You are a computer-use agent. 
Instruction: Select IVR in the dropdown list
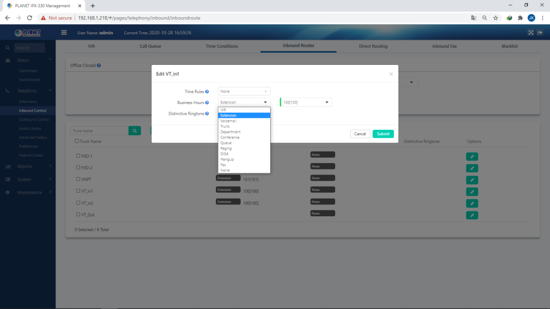tap(244, 110)
